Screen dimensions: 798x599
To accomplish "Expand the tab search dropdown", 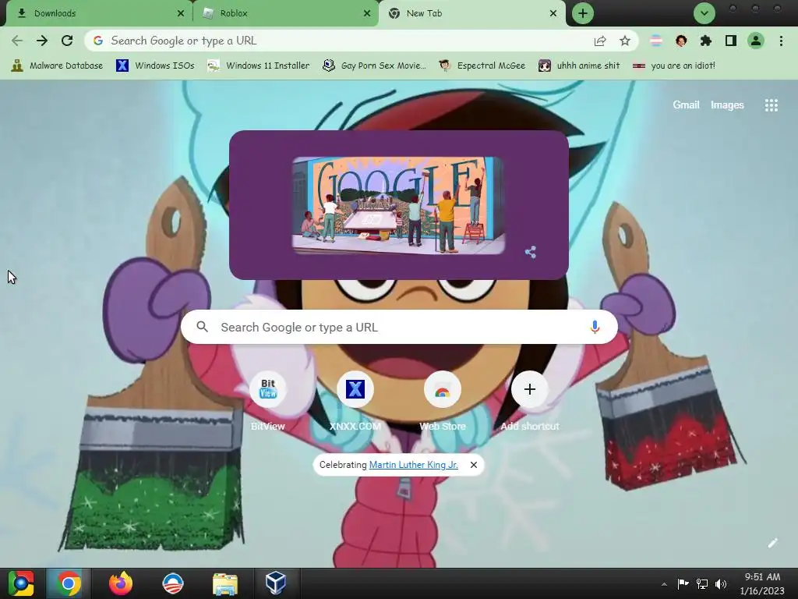I will pyautogui.click(x=704, y=13).
